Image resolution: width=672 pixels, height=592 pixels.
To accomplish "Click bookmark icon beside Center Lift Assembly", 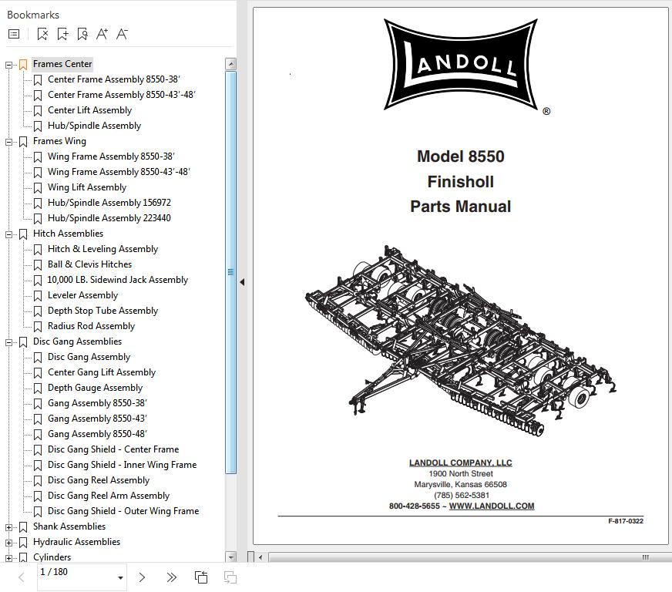I will click(38, 110).
